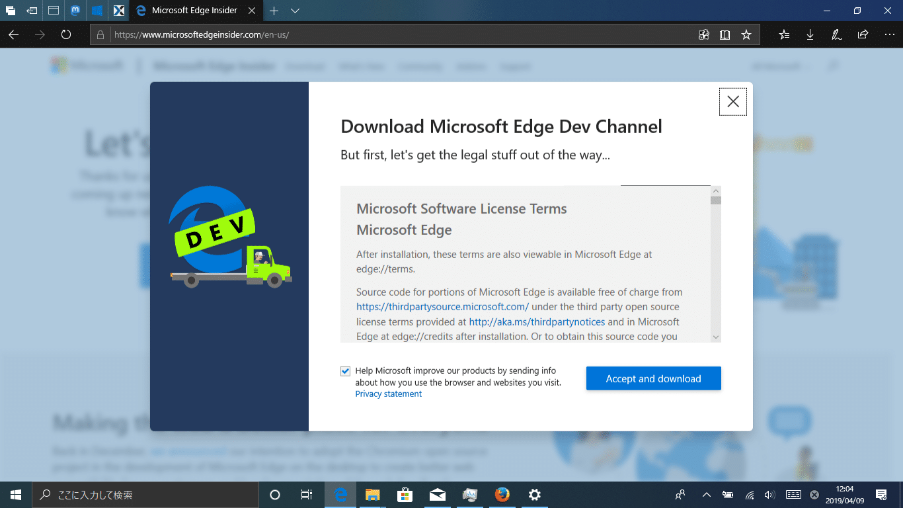Expand the tab previews chevron
The height and width of the screenshot is (508, 903).
click(x=295, y=11)
